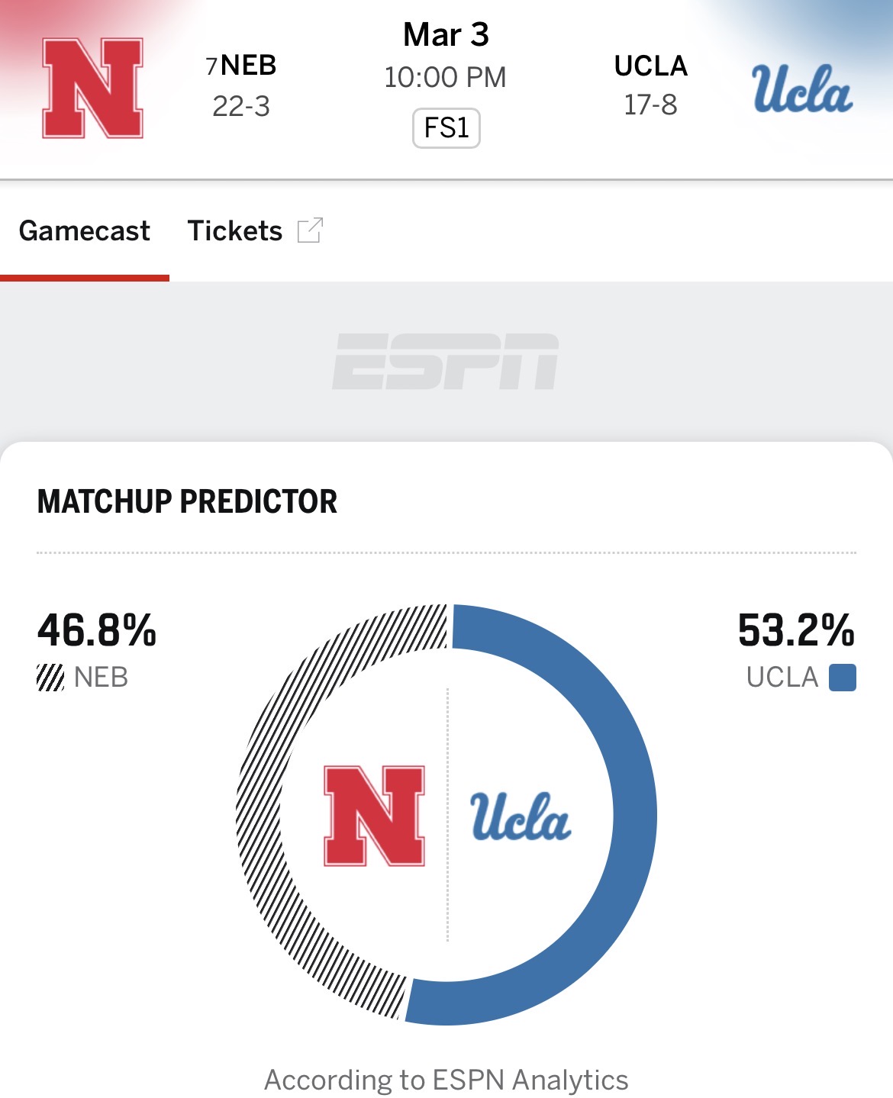Open the Tickets tab
This screenshot has height=1098, width=893.
235,230
